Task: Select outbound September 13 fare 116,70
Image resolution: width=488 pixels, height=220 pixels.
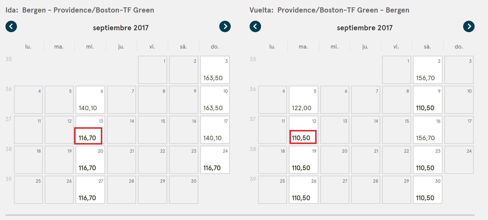Action: click(90, 130)
